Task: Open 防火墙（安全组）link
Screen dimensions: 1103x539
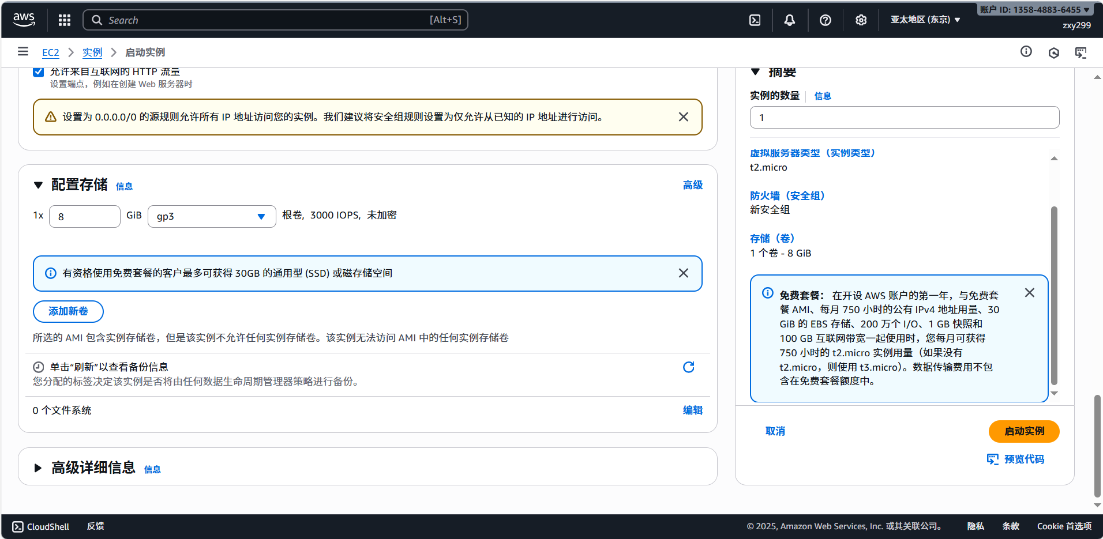Action: pyautogui.click(x=787, y=196)
